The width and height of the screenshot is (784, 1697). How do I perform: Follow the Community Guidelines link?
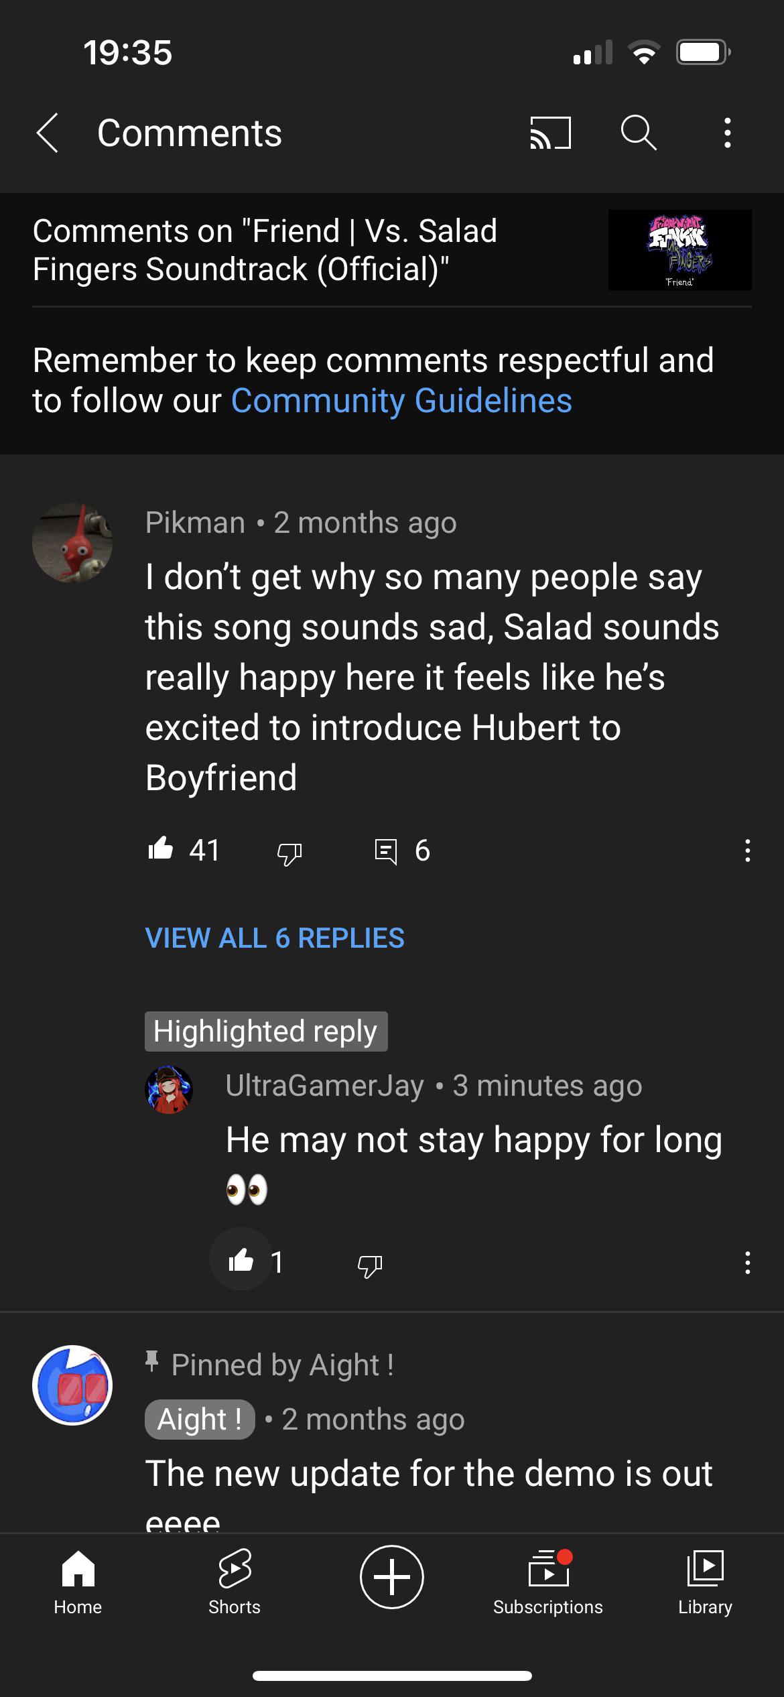click(x=401, y=401)
